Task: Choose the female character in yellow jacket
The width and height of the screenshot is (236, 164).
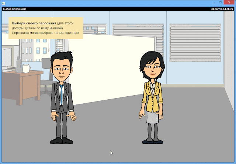Action: pos(152,97)
